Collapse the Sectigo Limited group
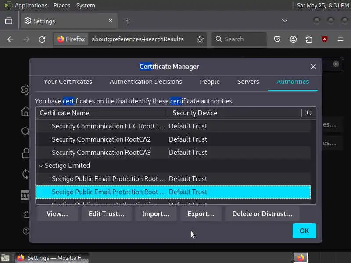This screenshot has width=351, height=263. tap(41, 166)
